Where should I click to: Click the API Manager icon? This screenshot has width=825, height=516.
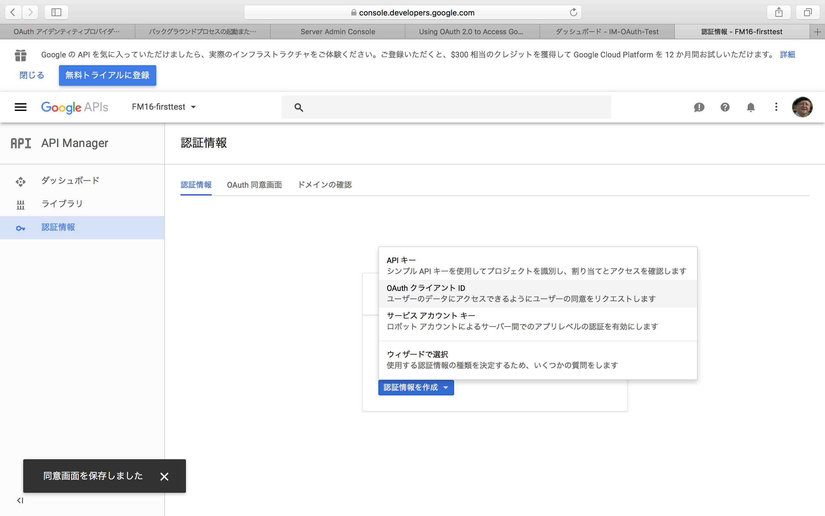21,143
